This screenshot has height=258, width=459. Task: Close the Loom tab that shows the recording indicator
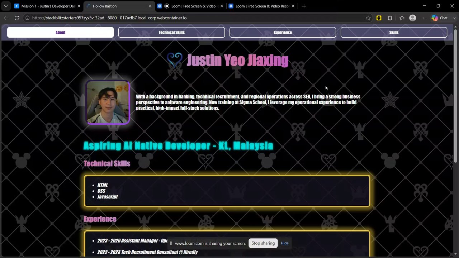[x=222, y=6]
